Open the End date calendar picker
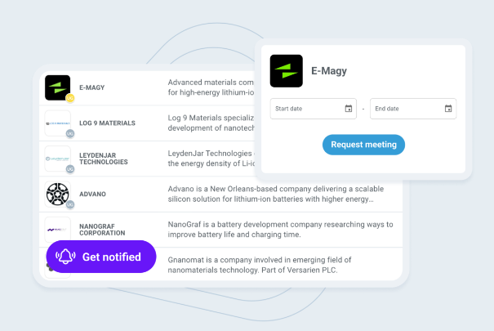Image resolution: width=494 pixels, height=331 pixels. pos(448,109)
